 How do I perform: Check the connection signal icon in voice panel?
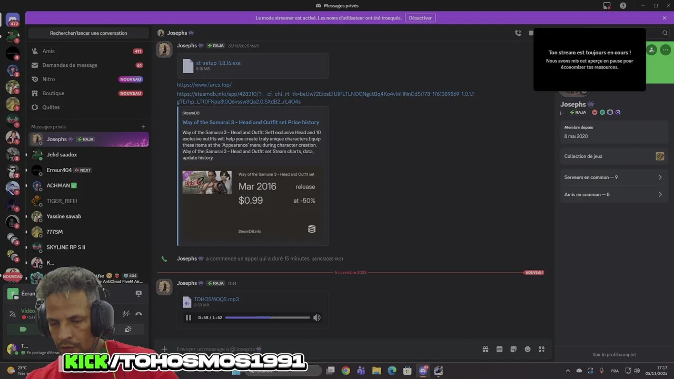[13, 314]
